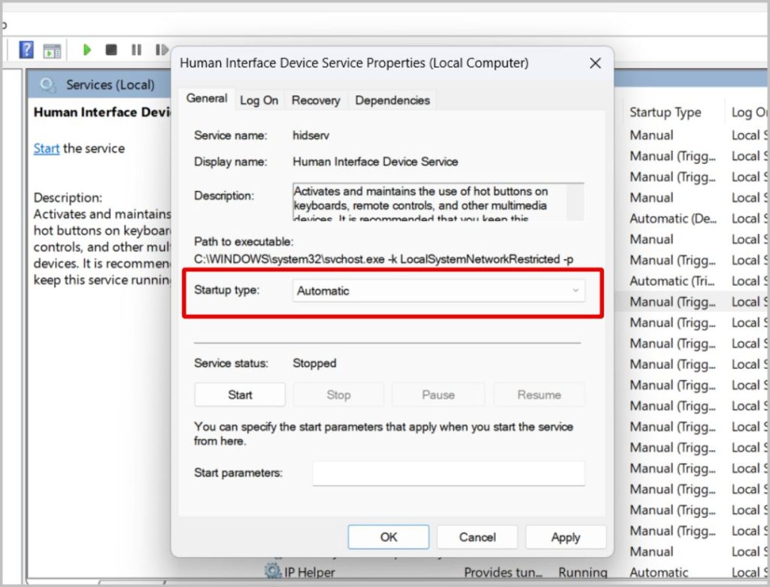Click the Cancel button
Viewport: 770px width, 587px height.
477,537
